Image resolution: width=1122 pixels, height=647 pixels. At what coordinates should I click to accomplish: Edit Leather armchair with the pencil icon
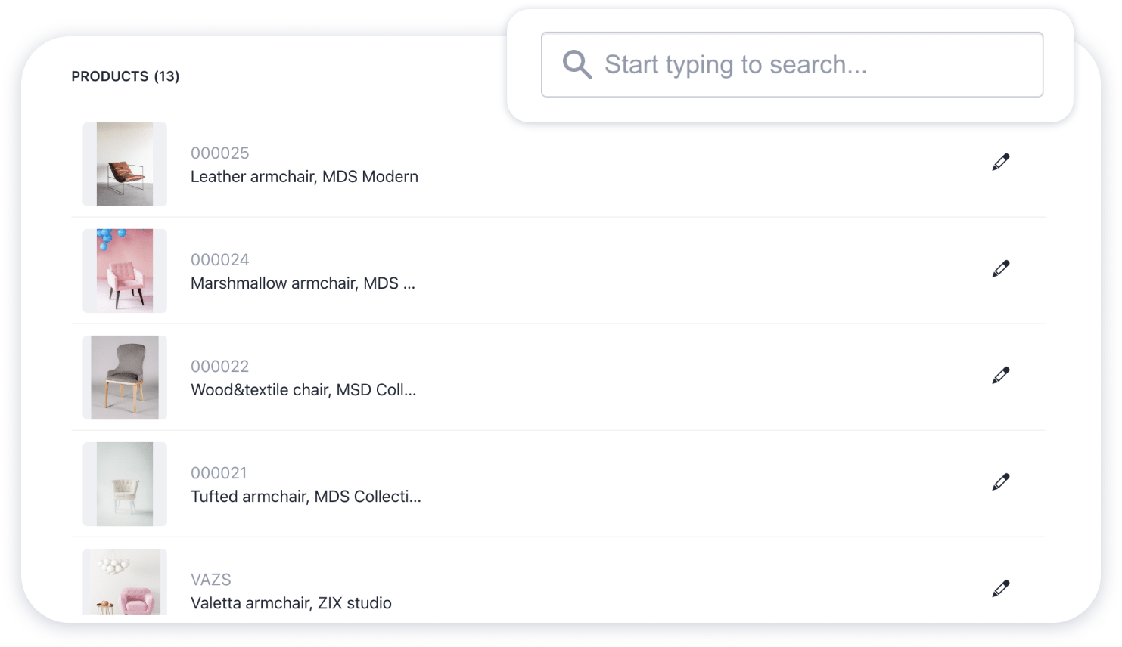1001,163
